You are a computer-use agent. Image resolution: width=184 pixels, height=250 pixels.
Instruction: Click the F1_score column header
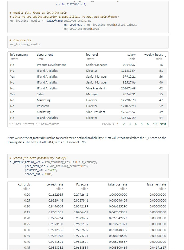[82, 184]
